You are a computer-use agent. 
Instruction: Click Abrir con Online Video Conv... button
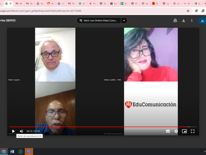99,21
